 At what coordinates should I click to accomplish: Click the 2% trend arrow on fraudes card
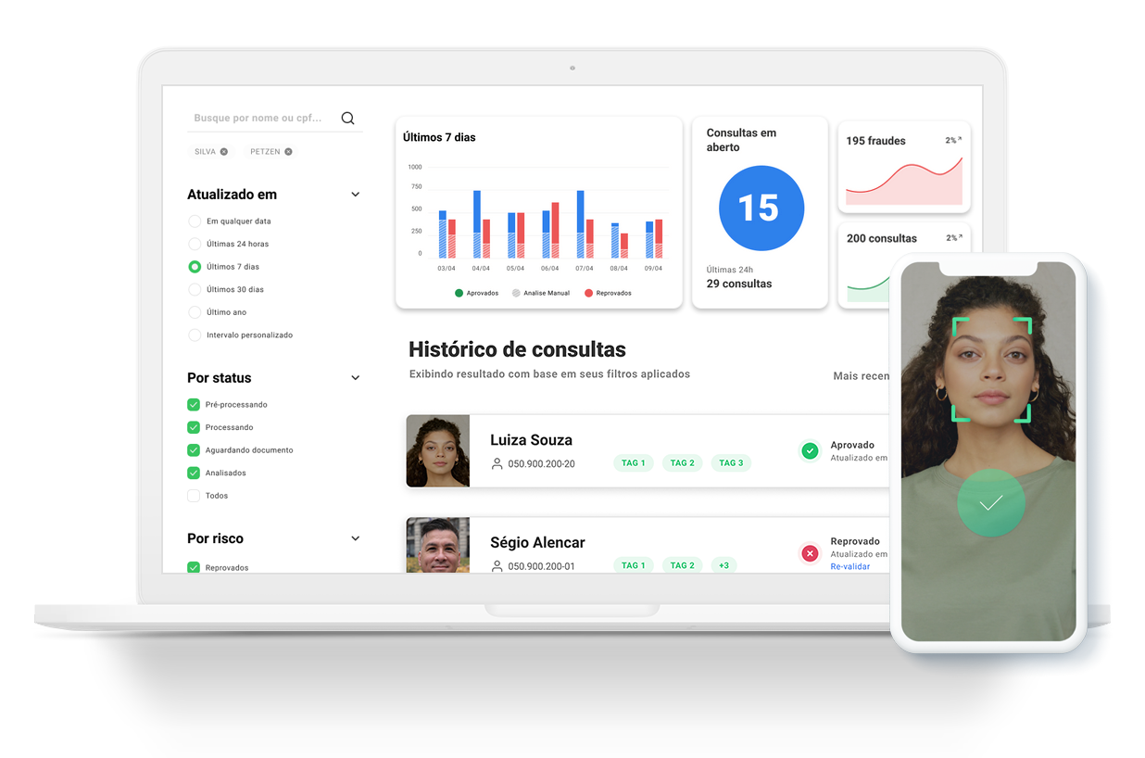pyautogui.click(x=960, y=140)
